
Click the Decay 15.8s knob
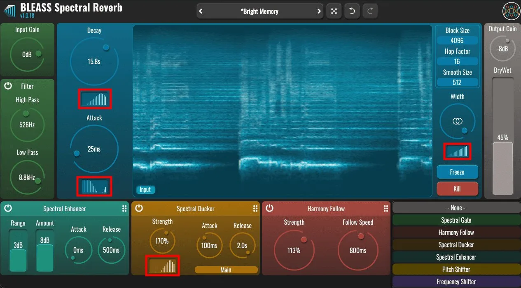[94, 62]
